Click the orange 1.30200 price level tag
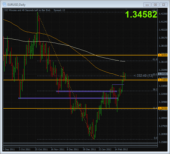The width and height of the screenshot is (170, 154). [x=163, y=108]
